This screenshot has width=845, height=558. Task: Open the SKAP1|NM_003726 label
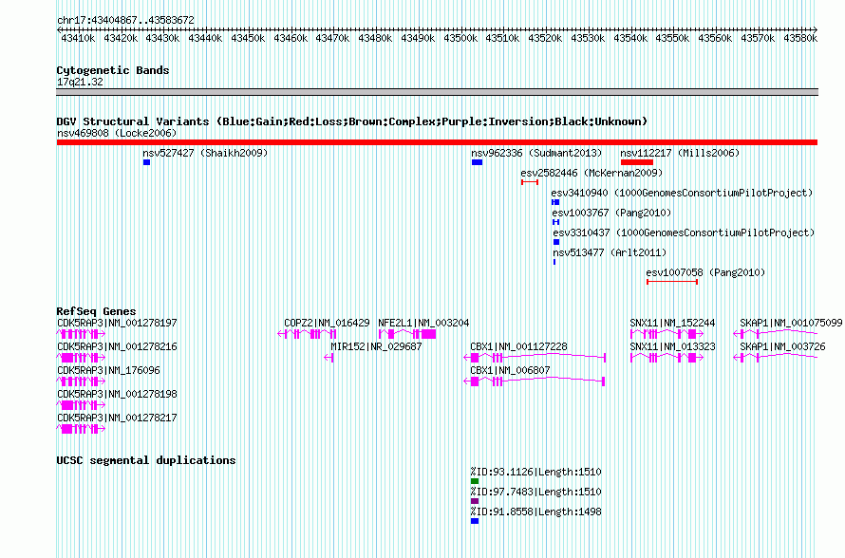coord(782,347)
